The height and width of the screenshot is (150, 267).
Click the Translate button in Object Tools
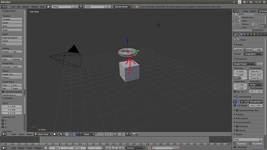(x=12, y=19)
